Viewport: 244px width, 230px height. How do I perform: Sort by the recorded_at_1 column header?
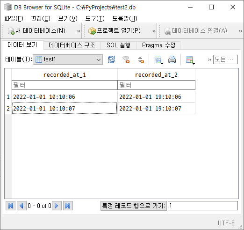[65, 74]
